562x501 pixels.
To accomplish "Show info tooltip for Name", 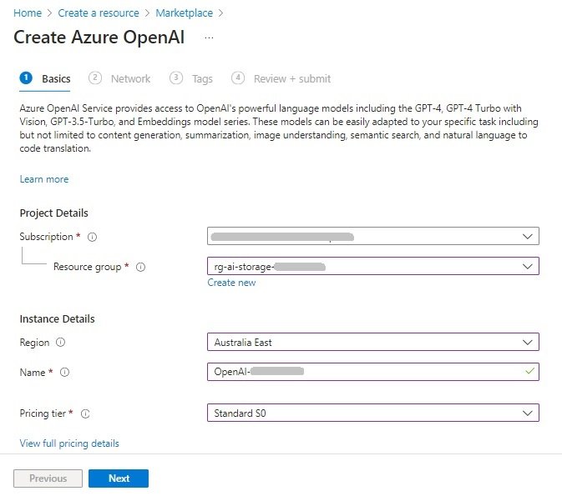I will click(x=64, y=373).
